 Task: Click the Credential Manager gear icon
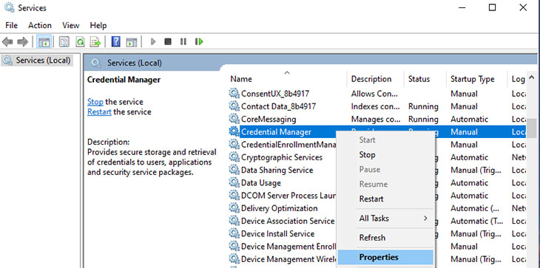pos(234,131)
